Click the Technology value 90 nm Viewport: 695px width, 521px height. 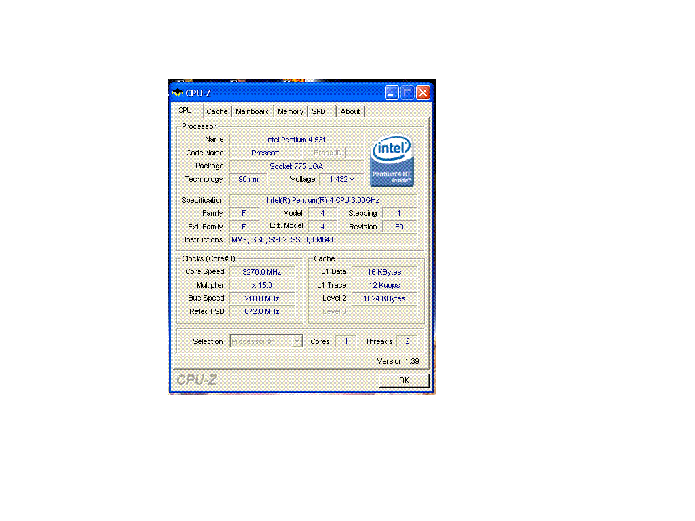pyautogui.click(x=248, y=179)
